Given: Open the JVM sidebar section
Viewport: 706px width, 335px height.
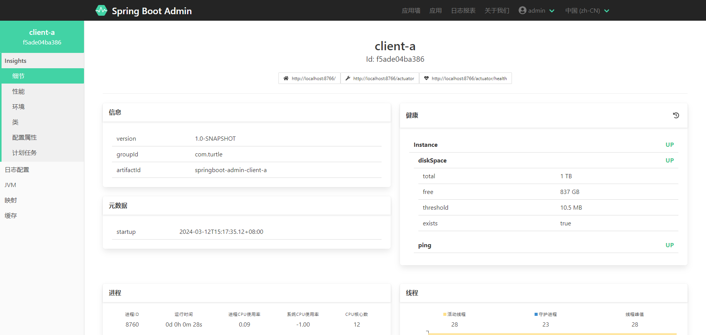Looking at the screenshot, I should tap(42, 185).
